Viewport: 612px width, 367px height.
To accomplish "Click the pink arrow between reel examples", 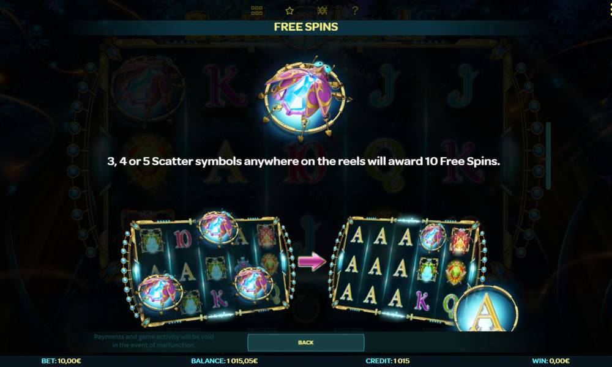I will click(x=312, y=261).
